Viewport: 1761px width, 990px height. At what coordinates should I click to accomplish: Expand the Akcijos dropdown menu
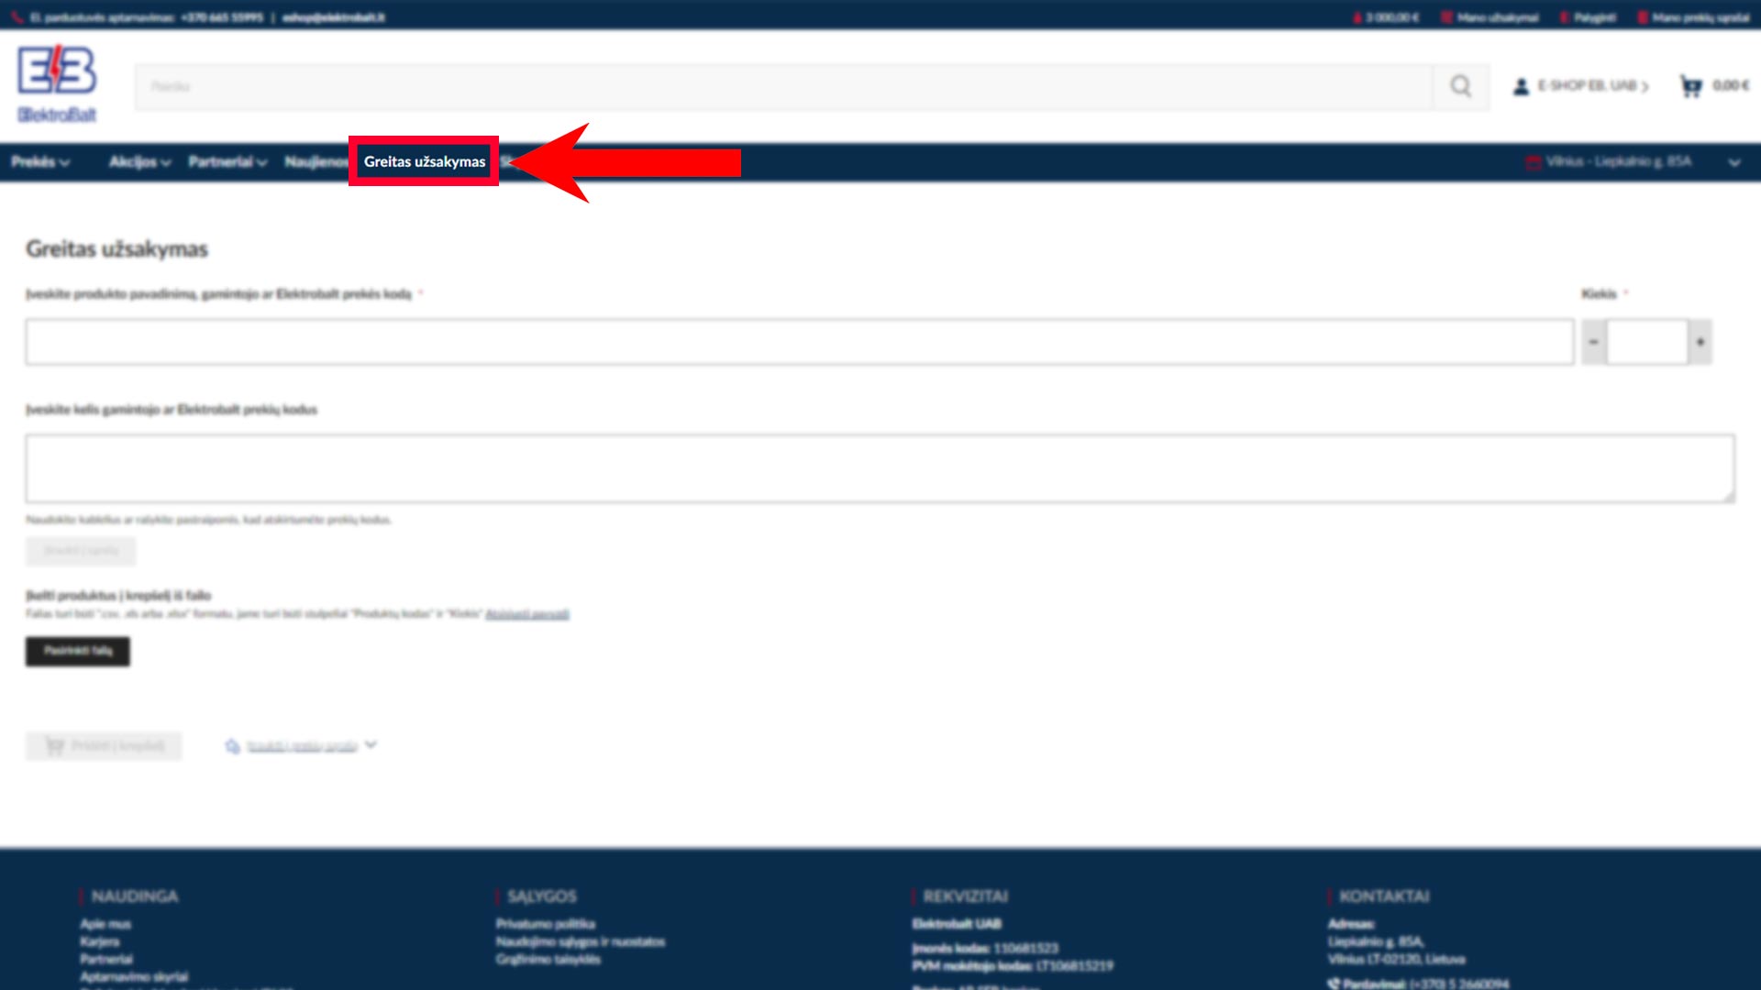(139, 162)
